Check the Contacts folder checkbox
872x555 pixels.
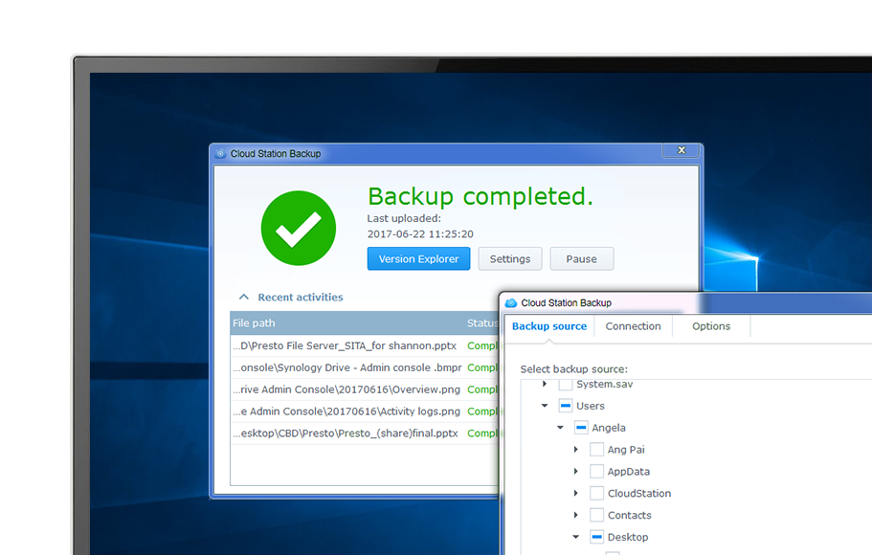pyautogui.click(x=596, y=515)
